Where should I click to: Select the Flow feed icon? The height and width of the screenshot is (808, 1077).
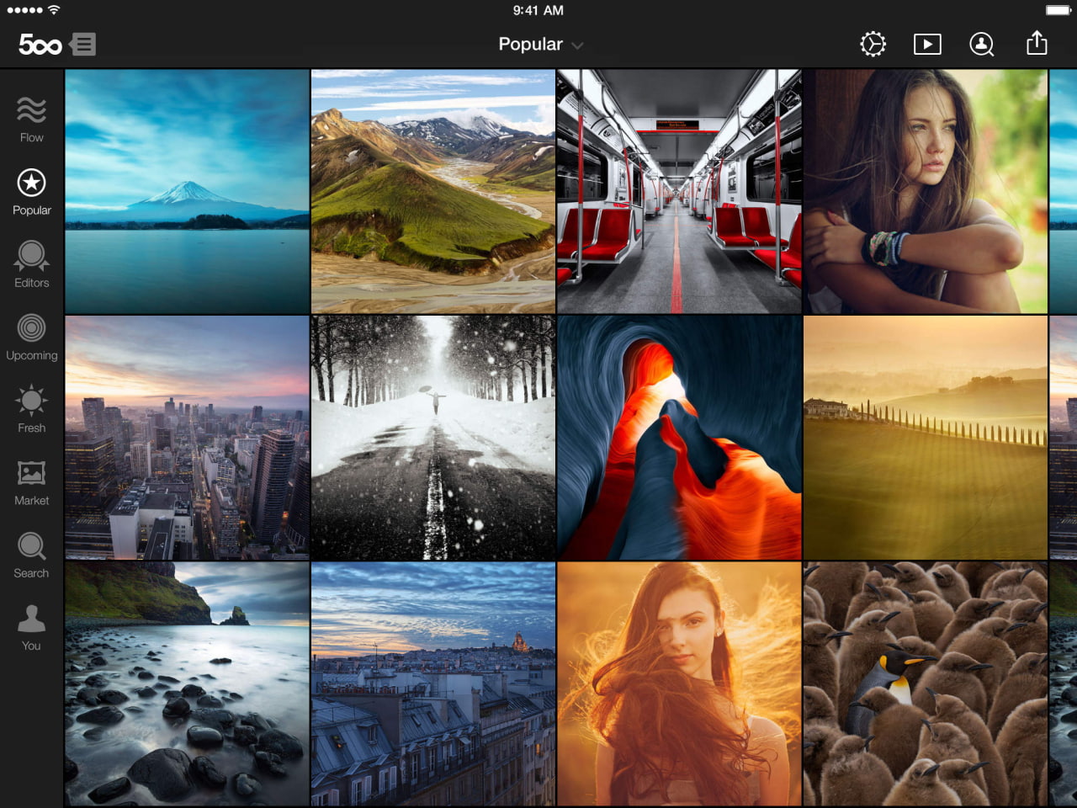pos(31,115)
